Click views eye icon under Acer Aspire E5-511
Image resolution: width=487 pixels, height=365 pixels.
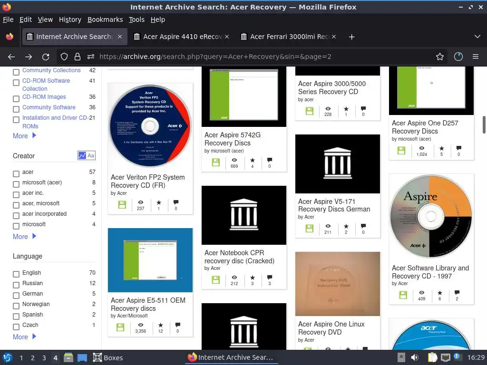[140, 325]
